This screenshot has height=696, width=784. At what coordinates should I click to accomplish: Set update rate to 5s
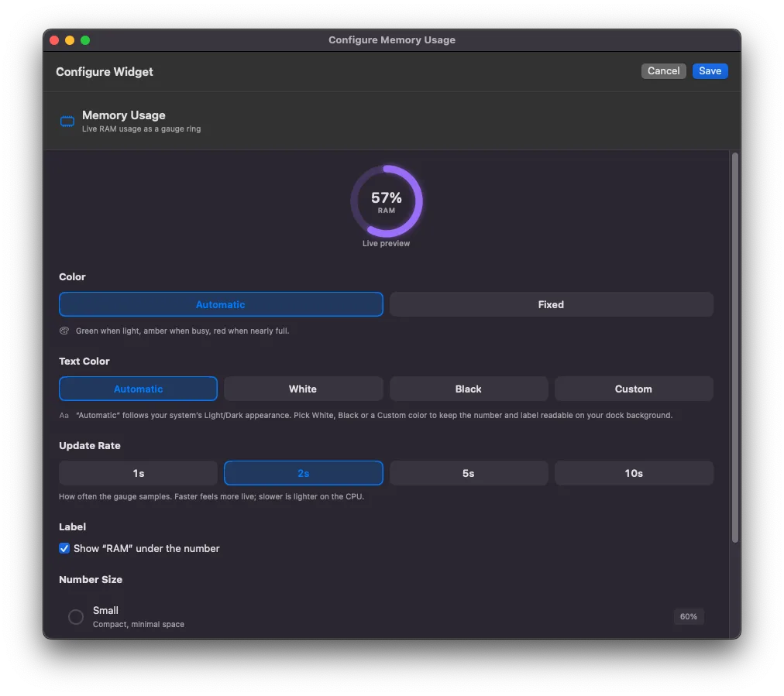tap(469, 473)
